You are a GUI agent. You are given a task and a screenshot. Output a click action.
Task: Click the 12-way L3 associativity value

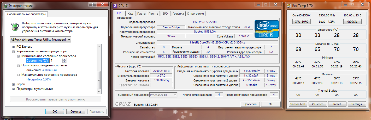[271, 85]
